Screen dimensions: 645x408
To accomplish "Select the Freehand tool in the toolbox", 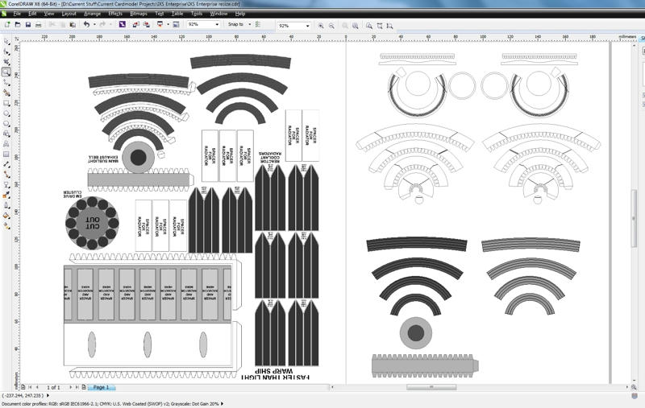I will click(6, 83).
